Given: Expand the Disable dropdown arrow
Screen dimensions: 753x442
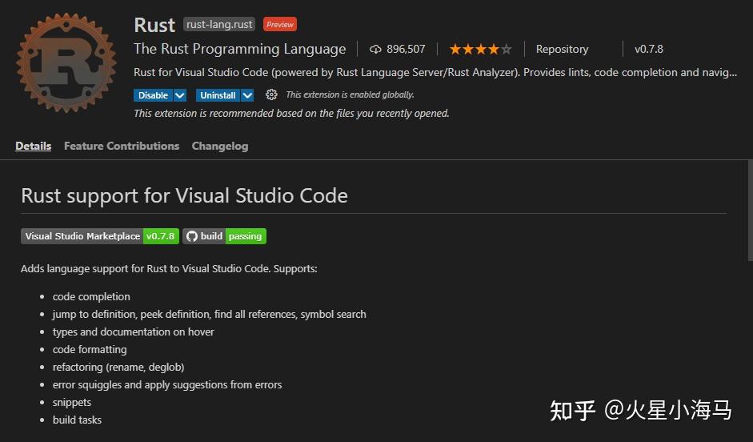Looking at the screenshot, I should (x=180, y=95).
